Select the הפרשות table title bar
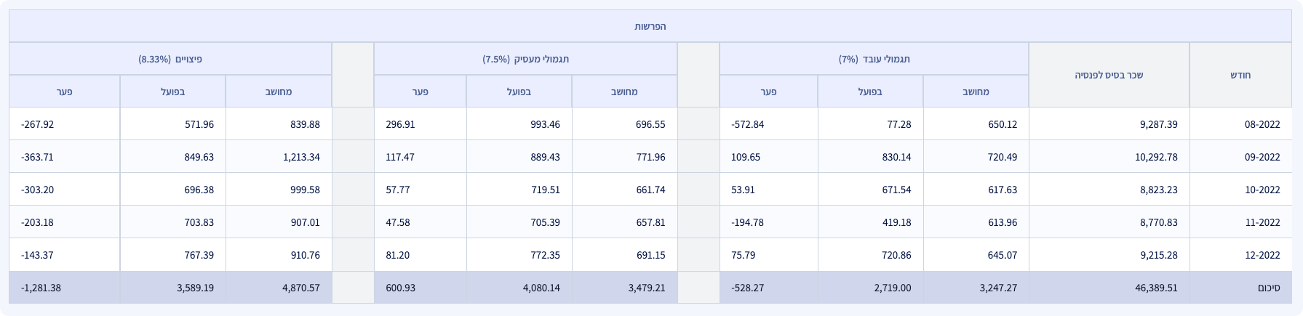1303x316 pixels. tap(650, 26)
